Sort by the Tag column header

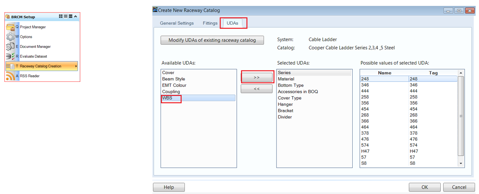433,73
